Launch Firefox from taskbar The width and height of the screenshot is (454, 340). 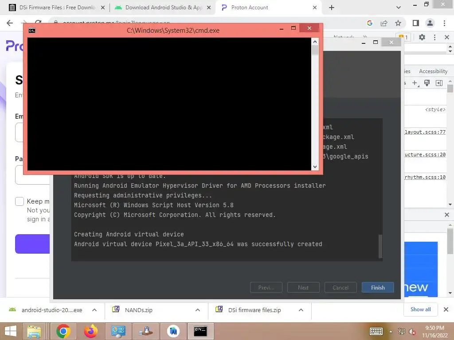tap(90, 331)
